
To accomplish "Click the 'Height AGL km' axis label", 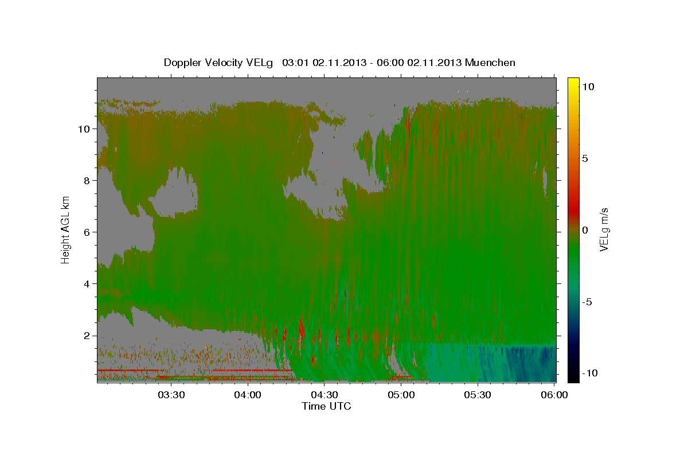I will click(65, 229).
